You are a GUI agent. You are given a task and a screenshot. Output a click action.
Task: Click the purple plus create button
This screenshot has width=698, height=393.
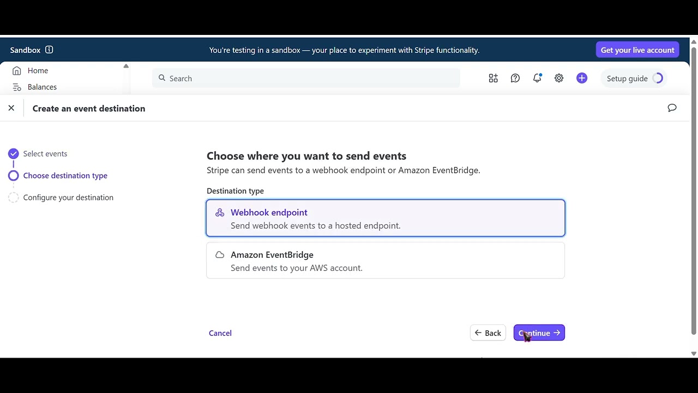coord(582,79)
